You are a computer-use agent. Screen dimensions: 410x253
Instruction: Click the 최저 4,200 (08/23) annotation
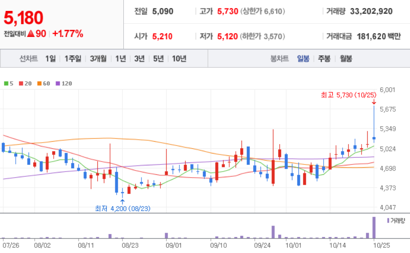point(122,208)
